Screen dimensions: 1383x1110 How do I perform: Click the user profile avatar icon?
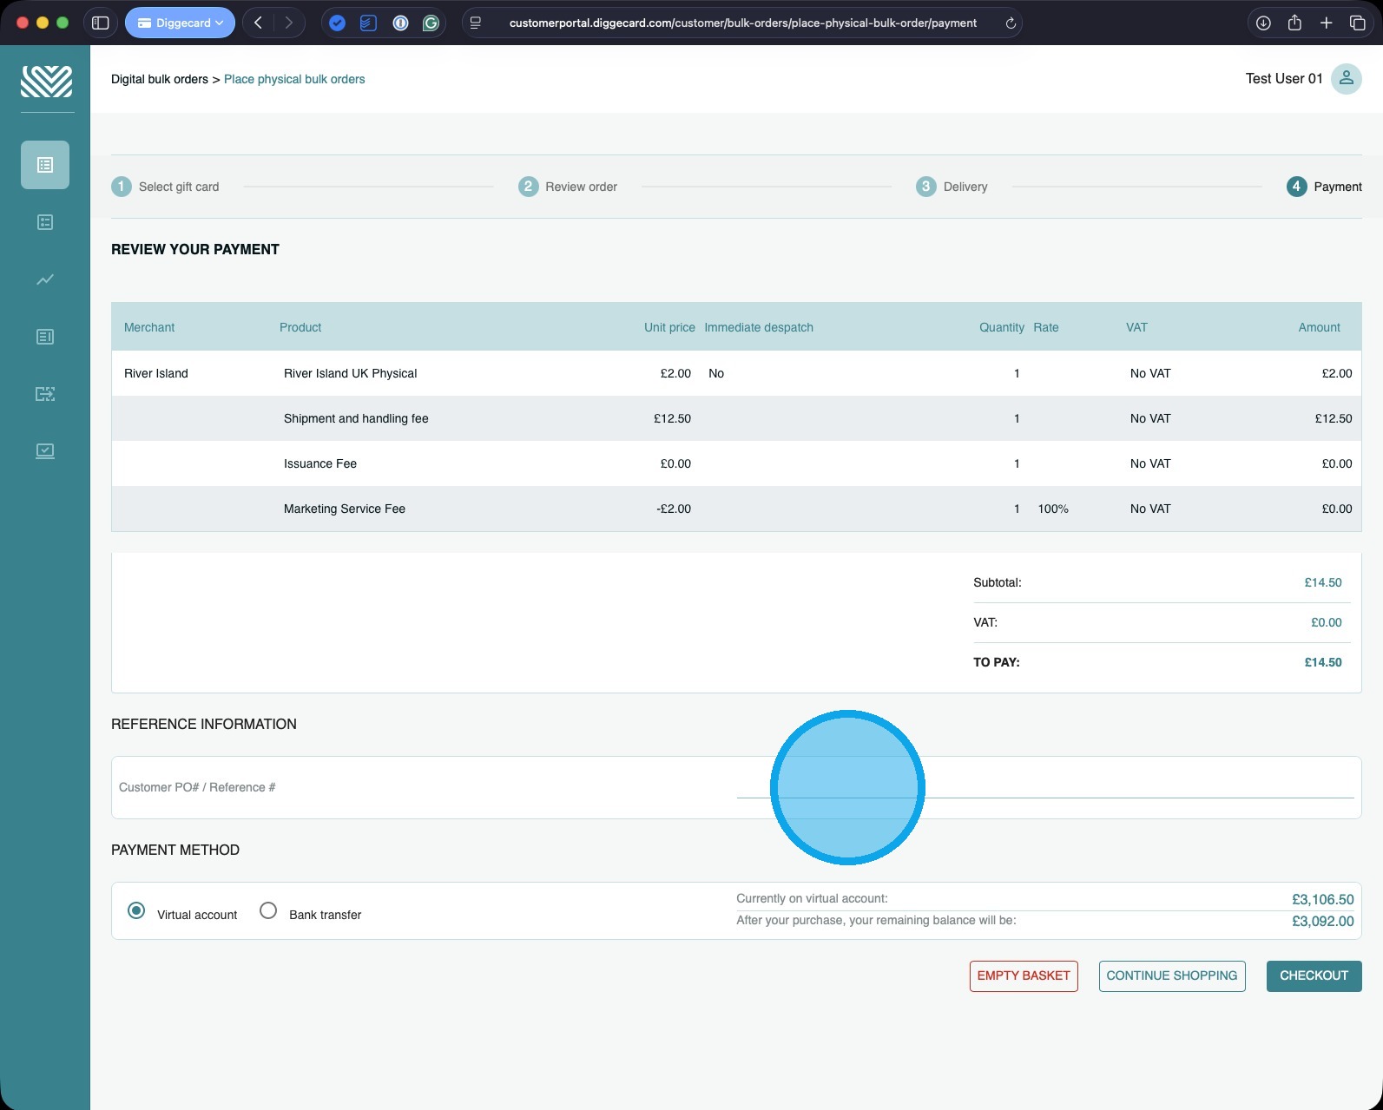pyautogui.click(x=1347, y=79)
